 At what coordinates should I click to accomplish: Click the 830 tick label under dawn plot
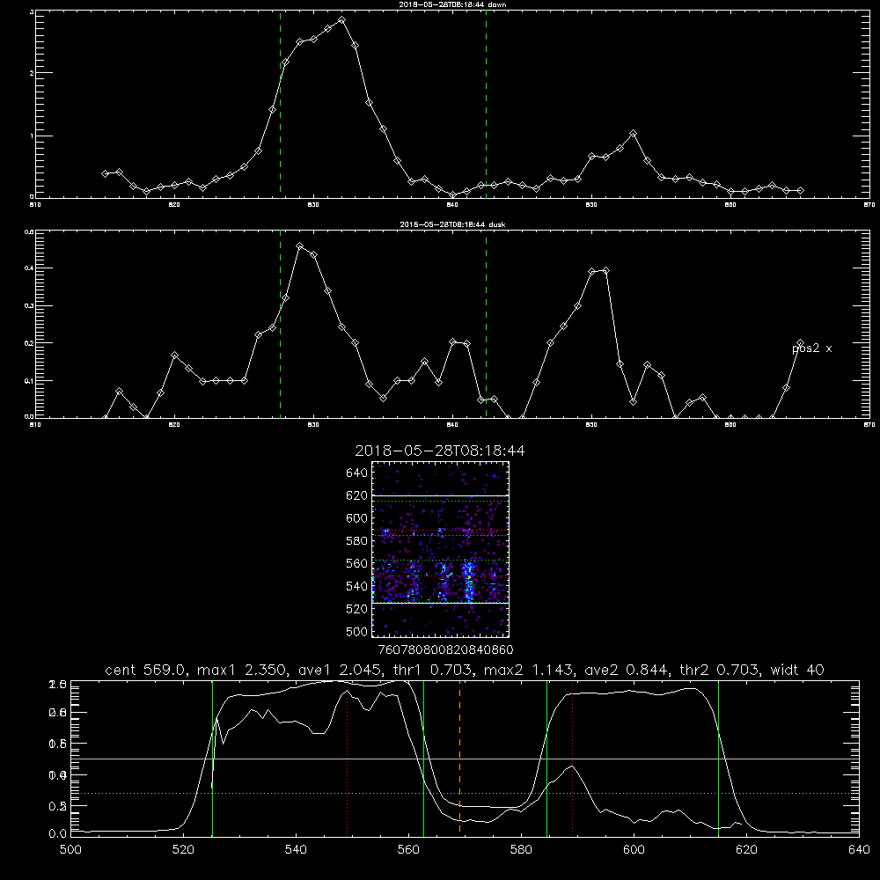click(x=313, y=205)
